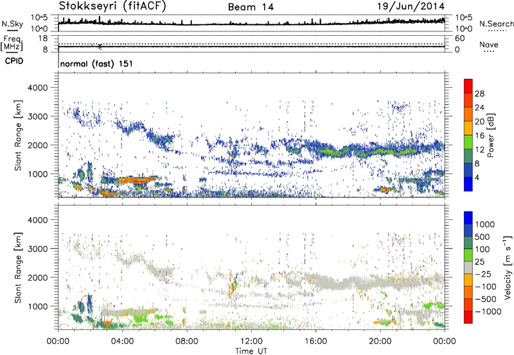514x355 pixels.
Task: Click velocity colorbar value -25
Action: point(485,274)
